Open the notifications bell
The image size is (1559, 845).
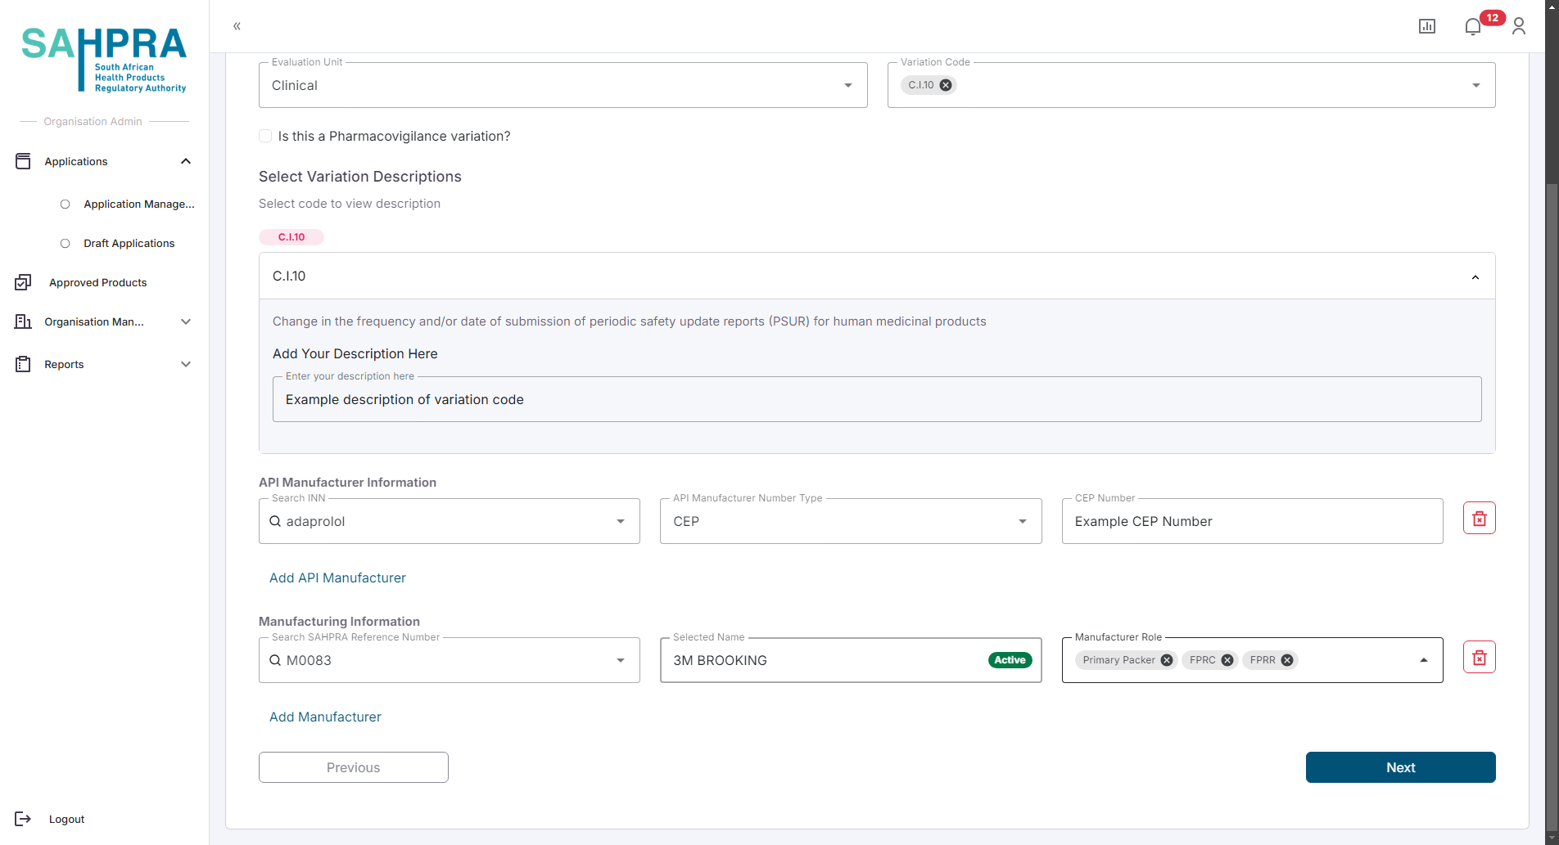1472,27
